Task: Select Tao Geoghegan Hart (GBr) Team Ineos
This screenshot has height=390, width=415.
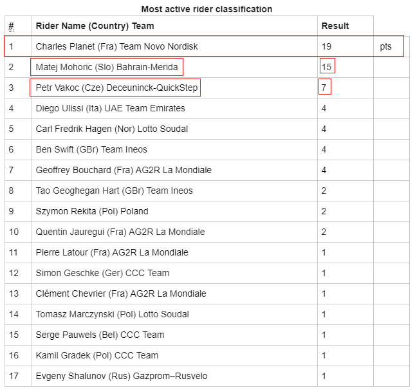Action: point(114,190)
